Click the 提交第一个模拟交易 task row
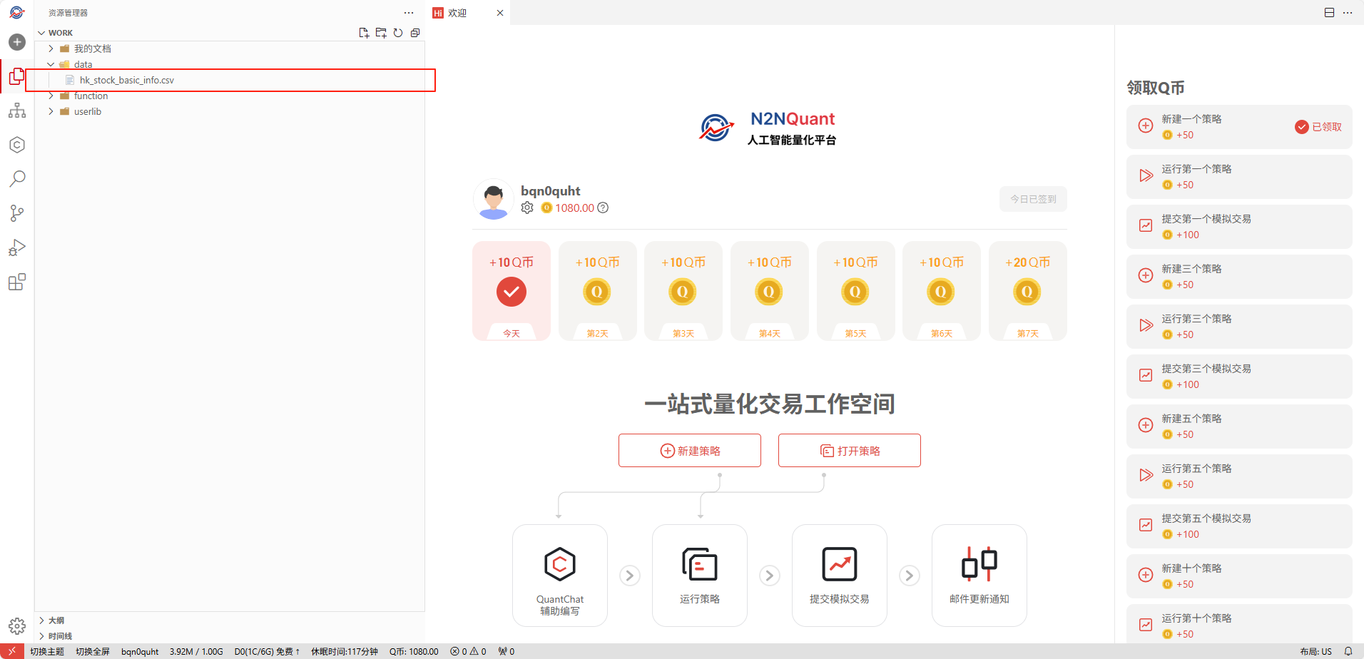Image resolution: width=1364 pixels, height=659 pixels. (1240, 227)
